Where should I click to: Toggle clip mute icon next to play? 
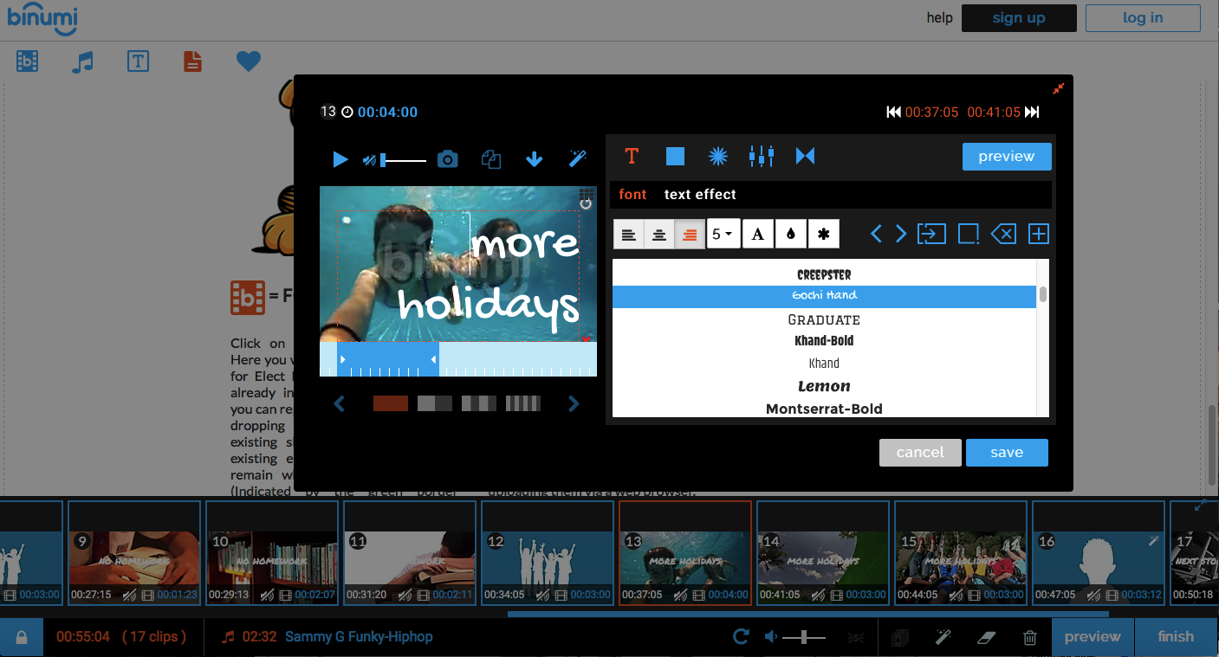point(370,159)
